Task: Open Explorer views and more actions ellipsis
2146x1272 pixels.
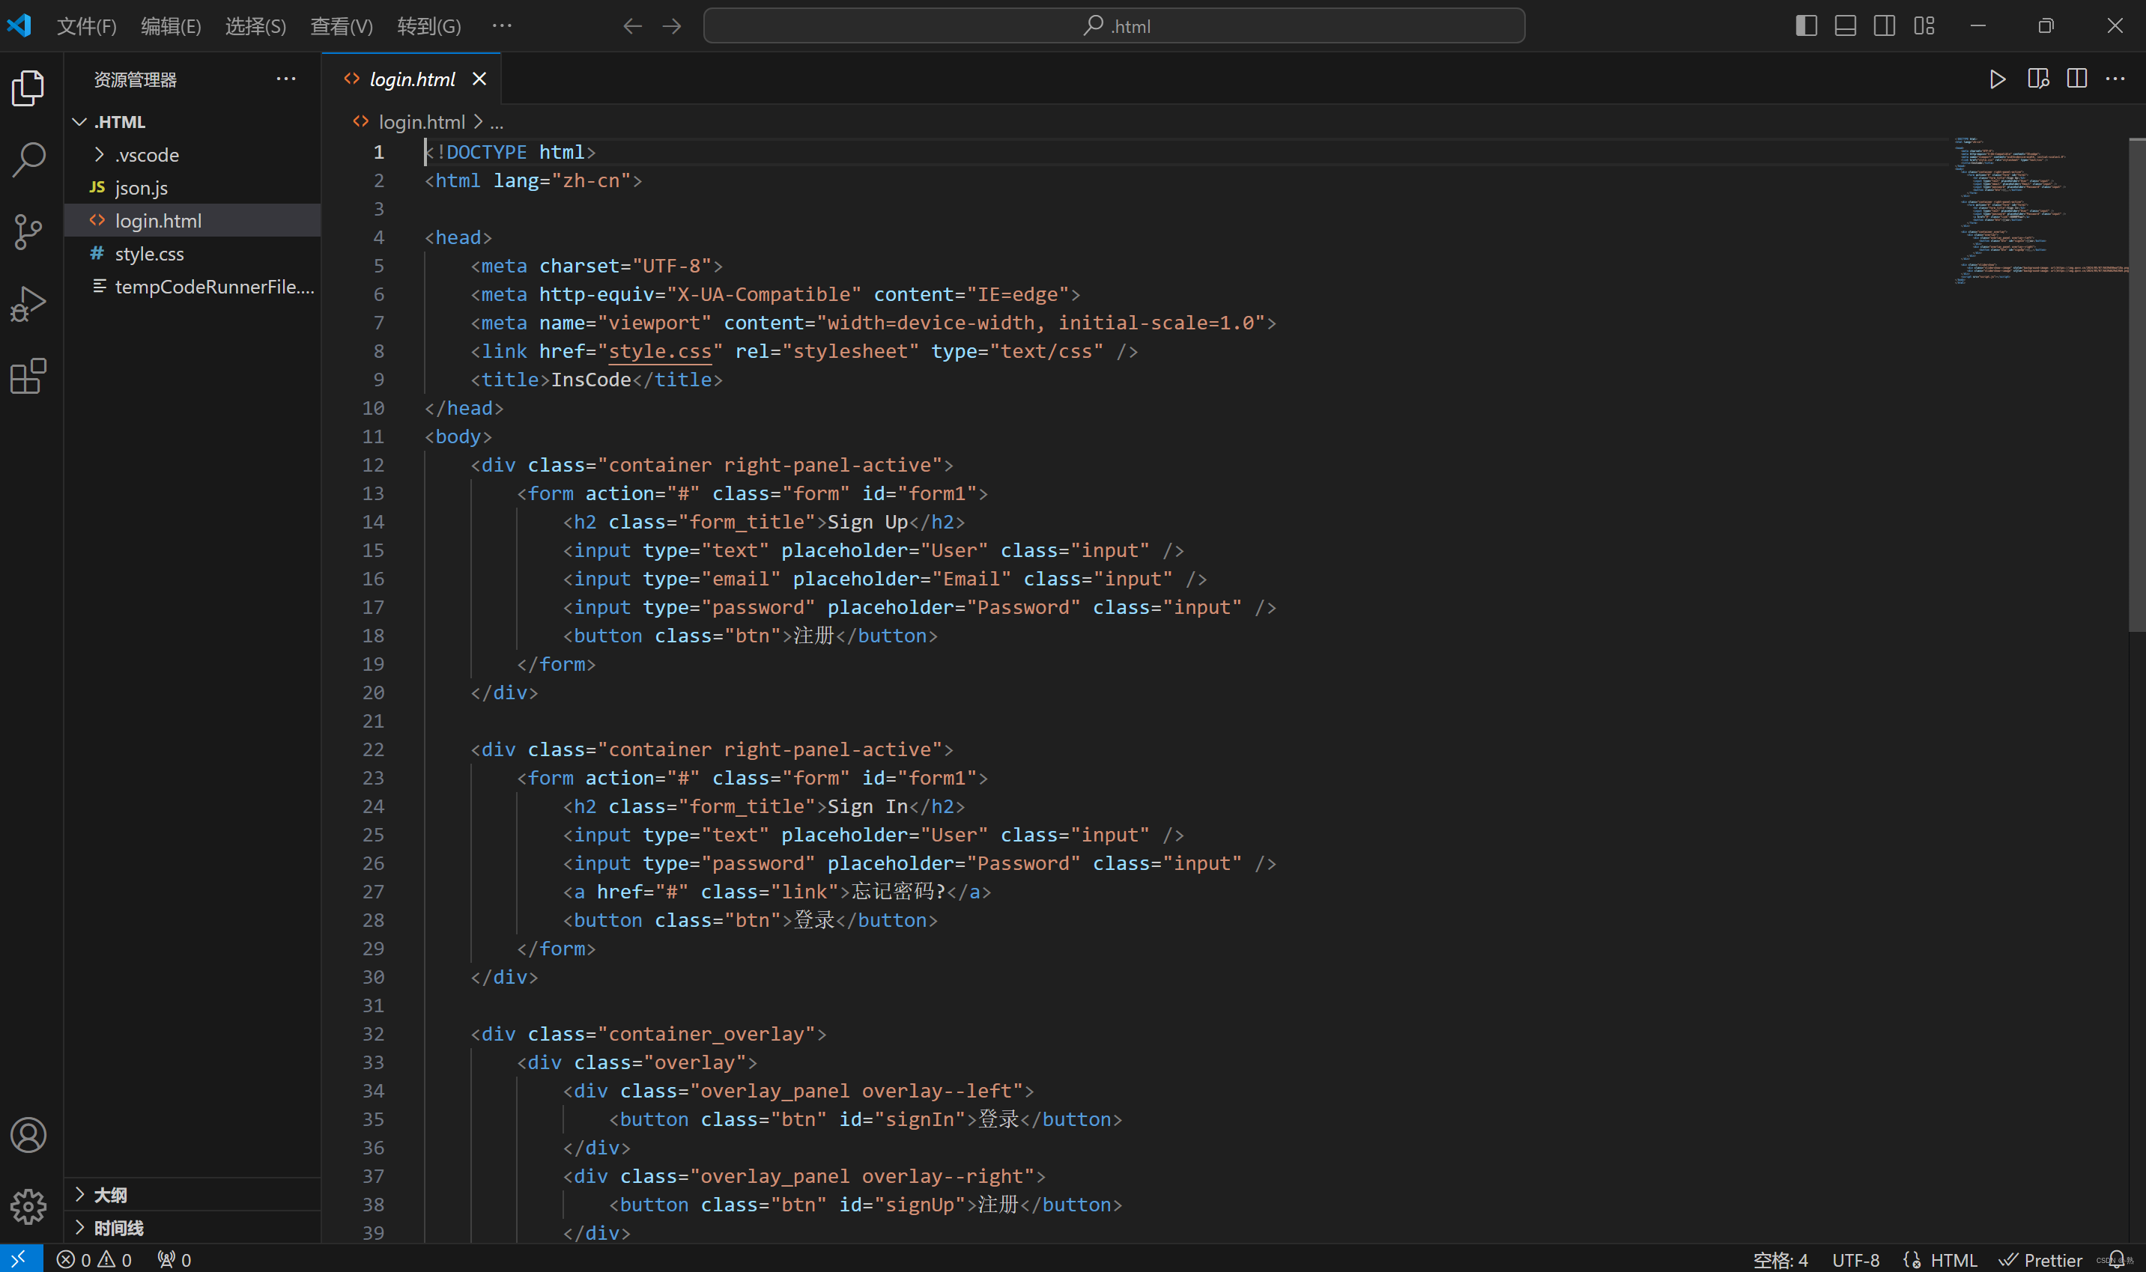Action: pos(285,79)
